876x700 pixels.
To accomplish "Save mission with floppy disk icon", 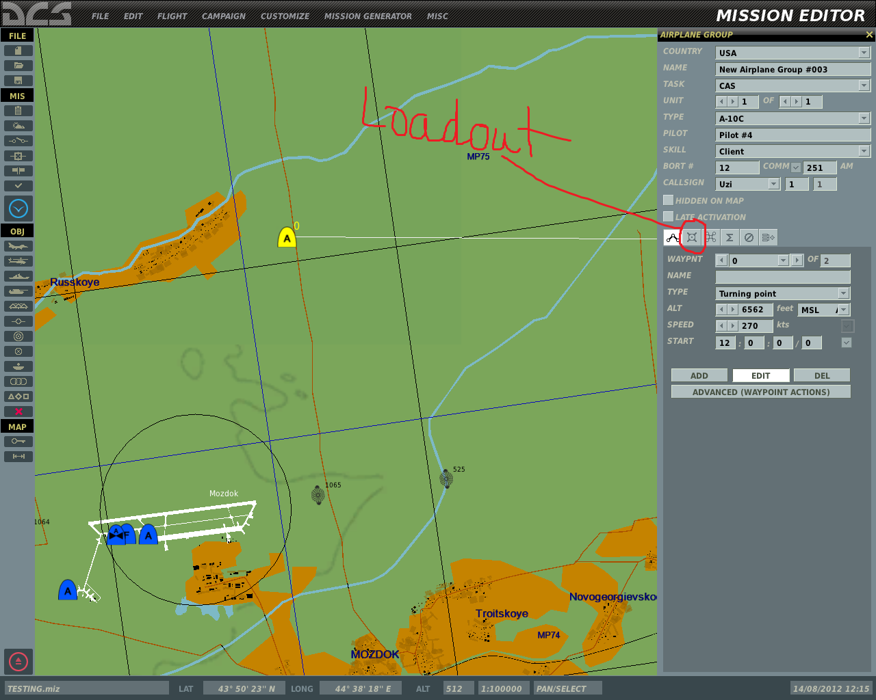I will click(18, 81).
